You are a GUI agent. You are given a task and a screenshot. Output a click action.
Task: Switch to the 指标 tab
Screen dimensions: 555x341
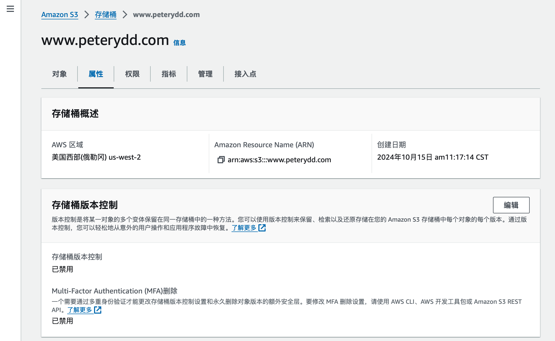169,74
